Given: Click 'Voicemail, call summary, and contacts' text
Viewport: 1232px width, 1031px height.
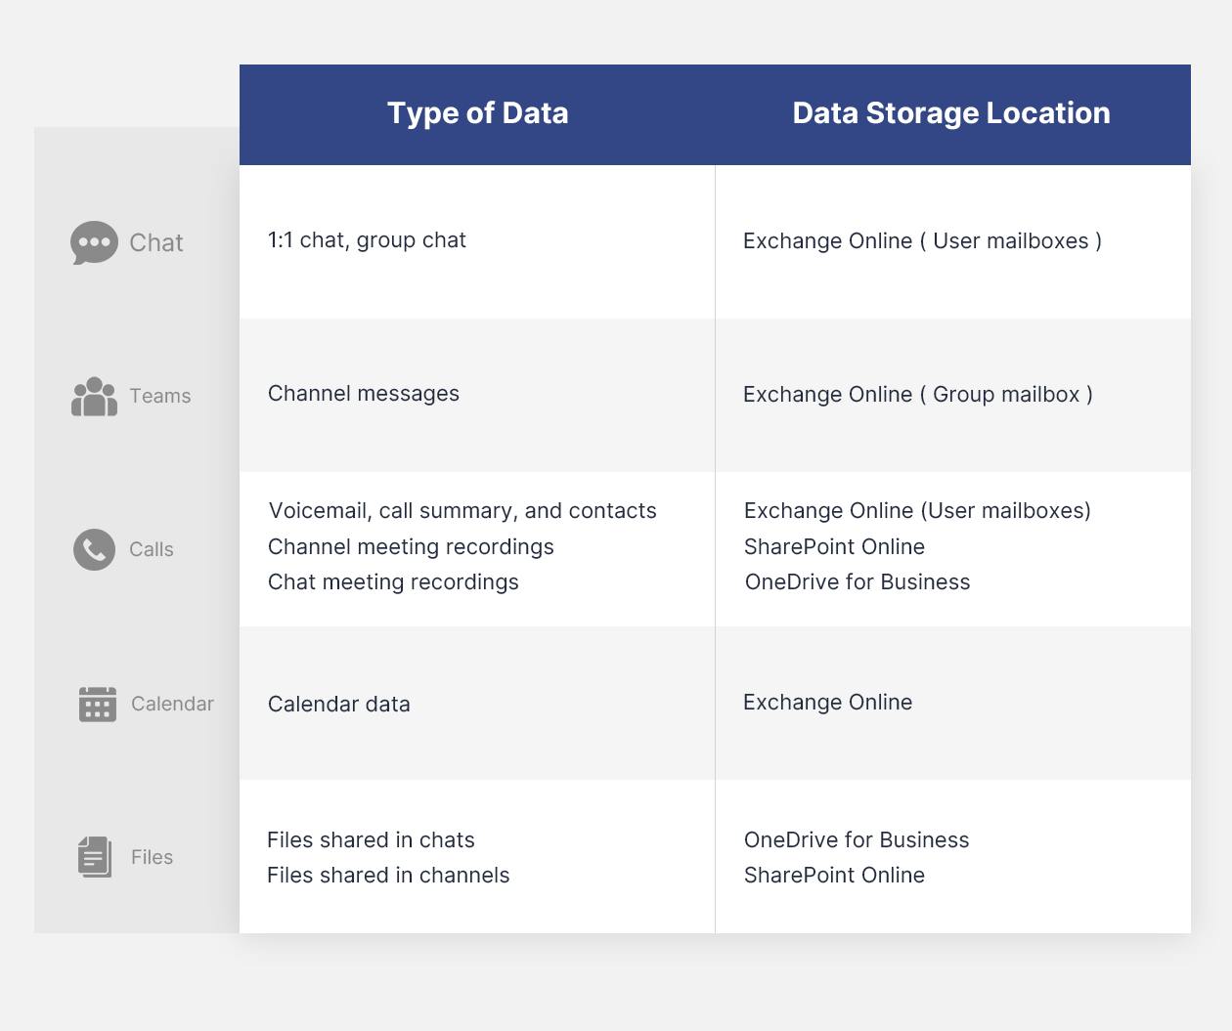Looking at the screenshot, I should tap(462, 511).
